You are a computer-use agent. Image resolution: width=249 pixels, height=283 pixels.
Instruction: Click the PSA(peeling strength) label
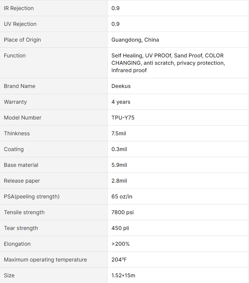click(x=32, y=196)
